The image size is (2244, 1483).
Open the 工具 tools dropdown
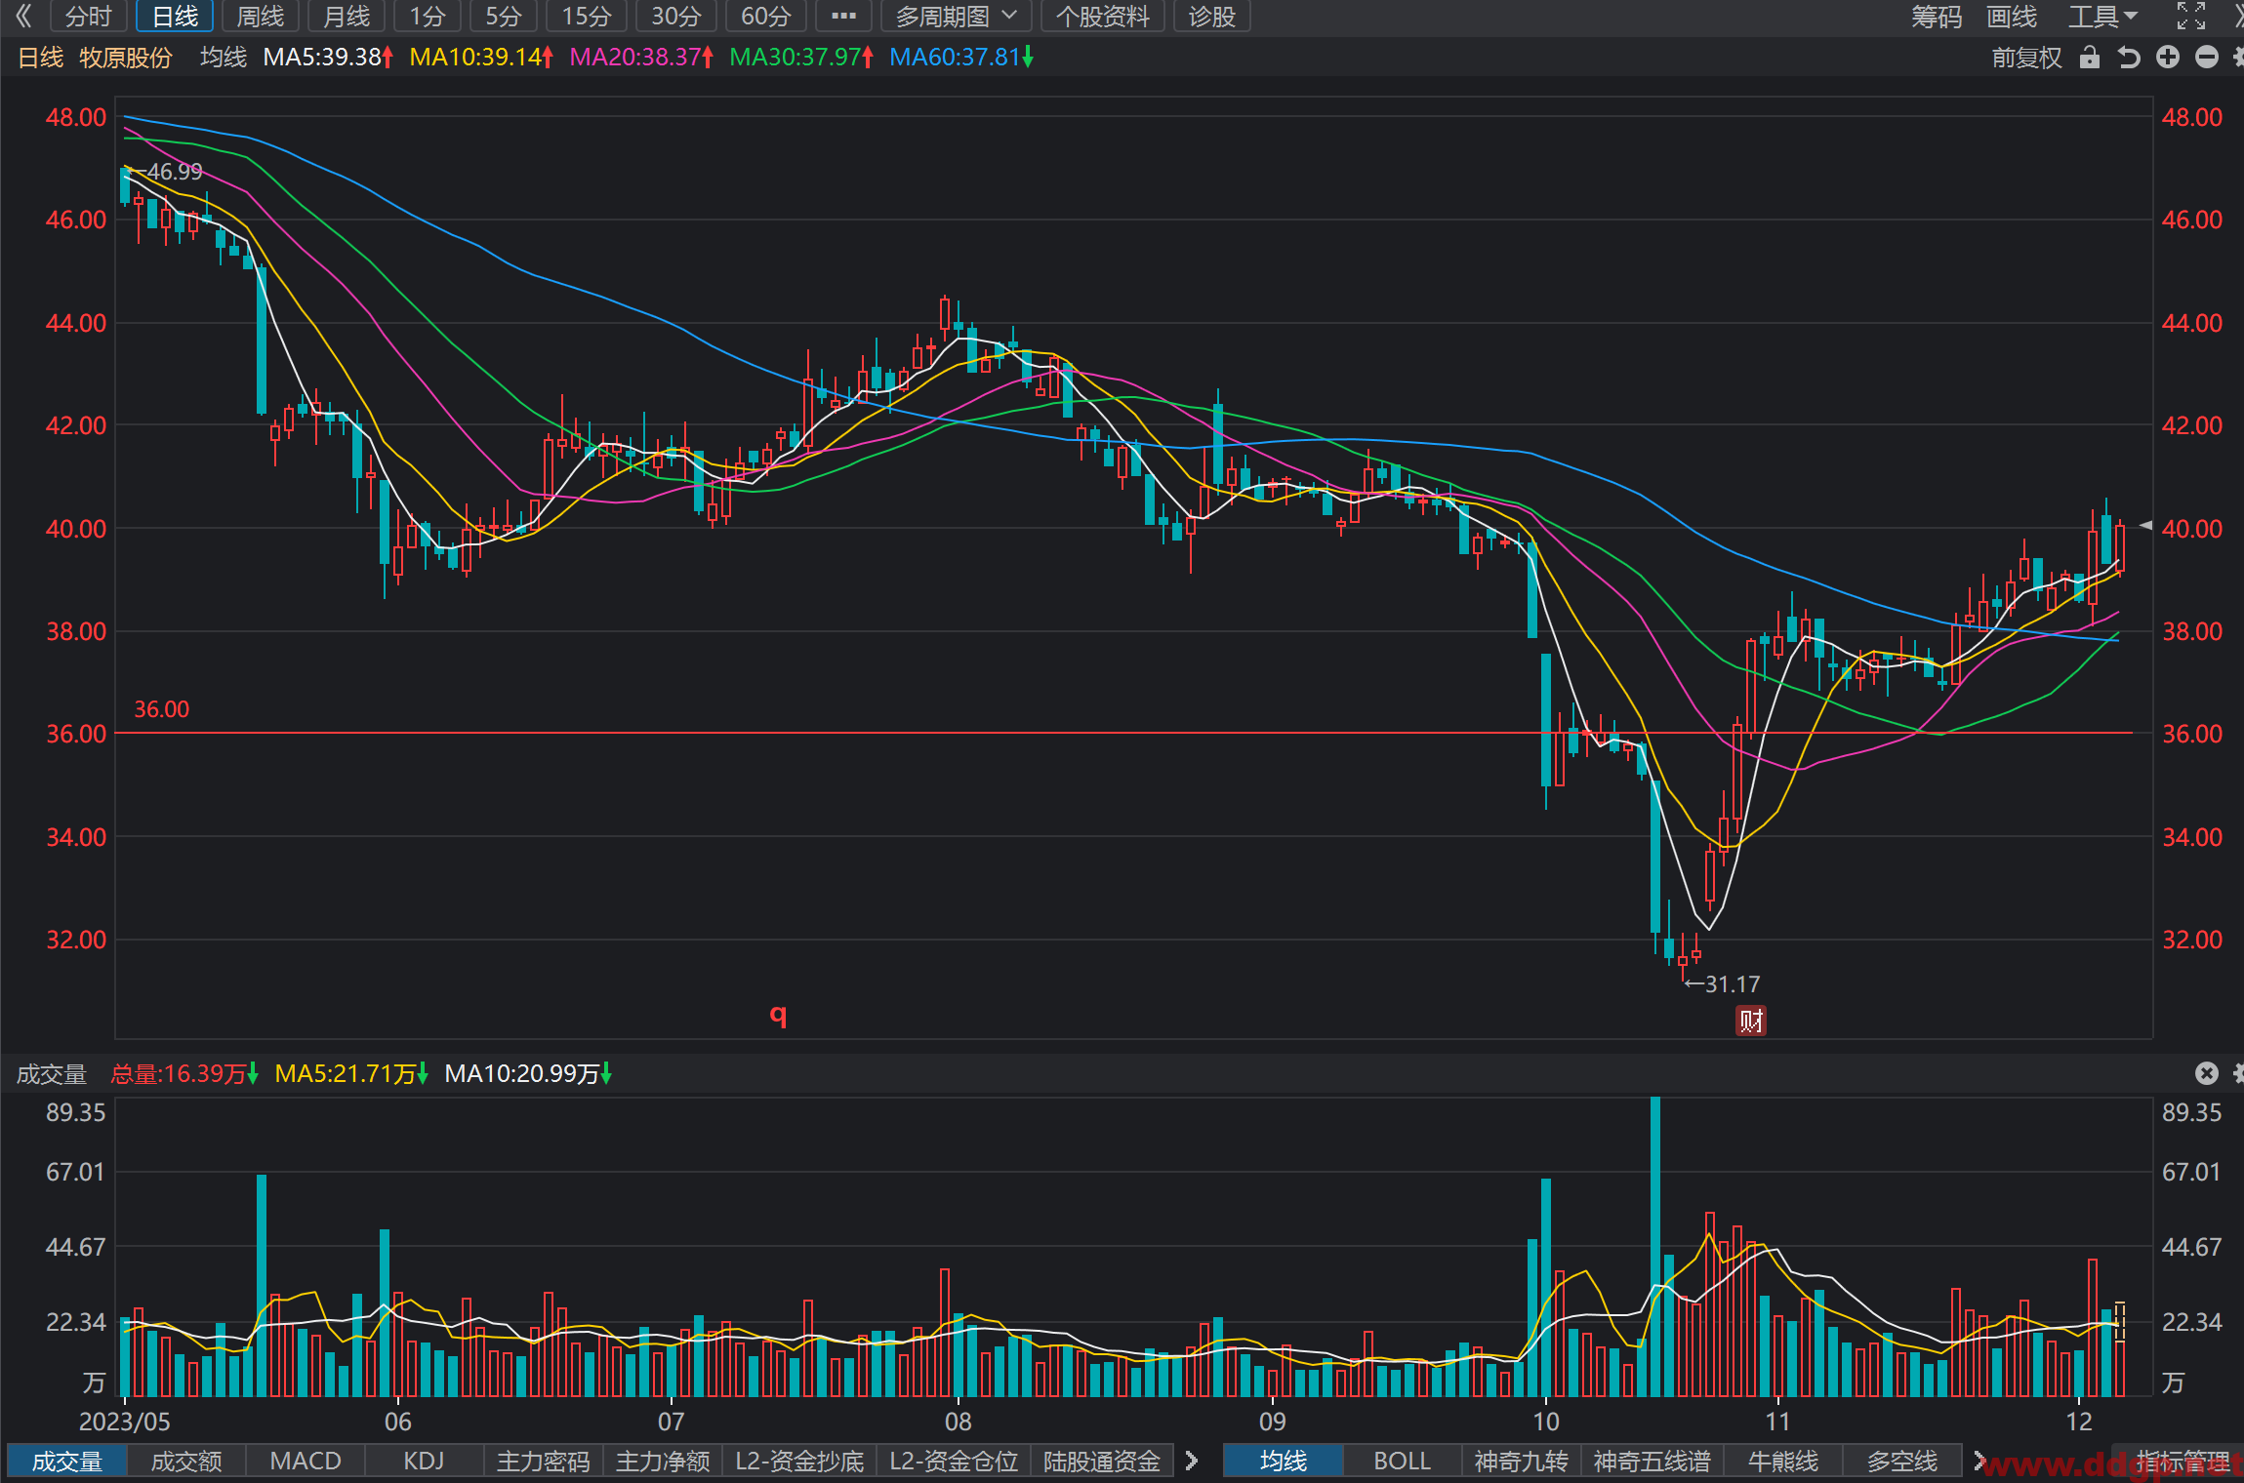(x=2102, y=17)
